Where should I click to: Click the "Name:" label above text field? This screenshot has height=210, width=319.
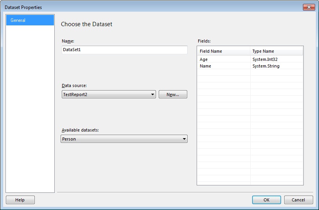(x=68, y=41)
